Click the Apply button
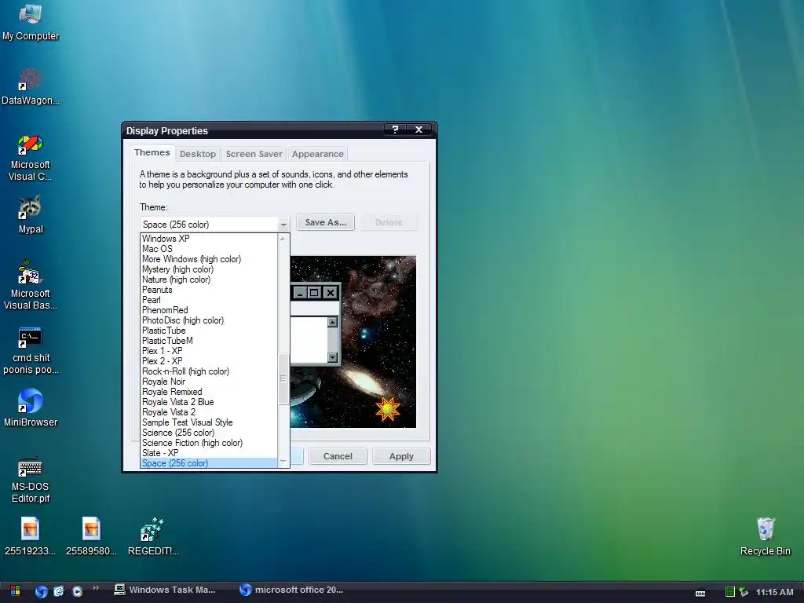Screen dimensions: 804x603 point(401,456)
